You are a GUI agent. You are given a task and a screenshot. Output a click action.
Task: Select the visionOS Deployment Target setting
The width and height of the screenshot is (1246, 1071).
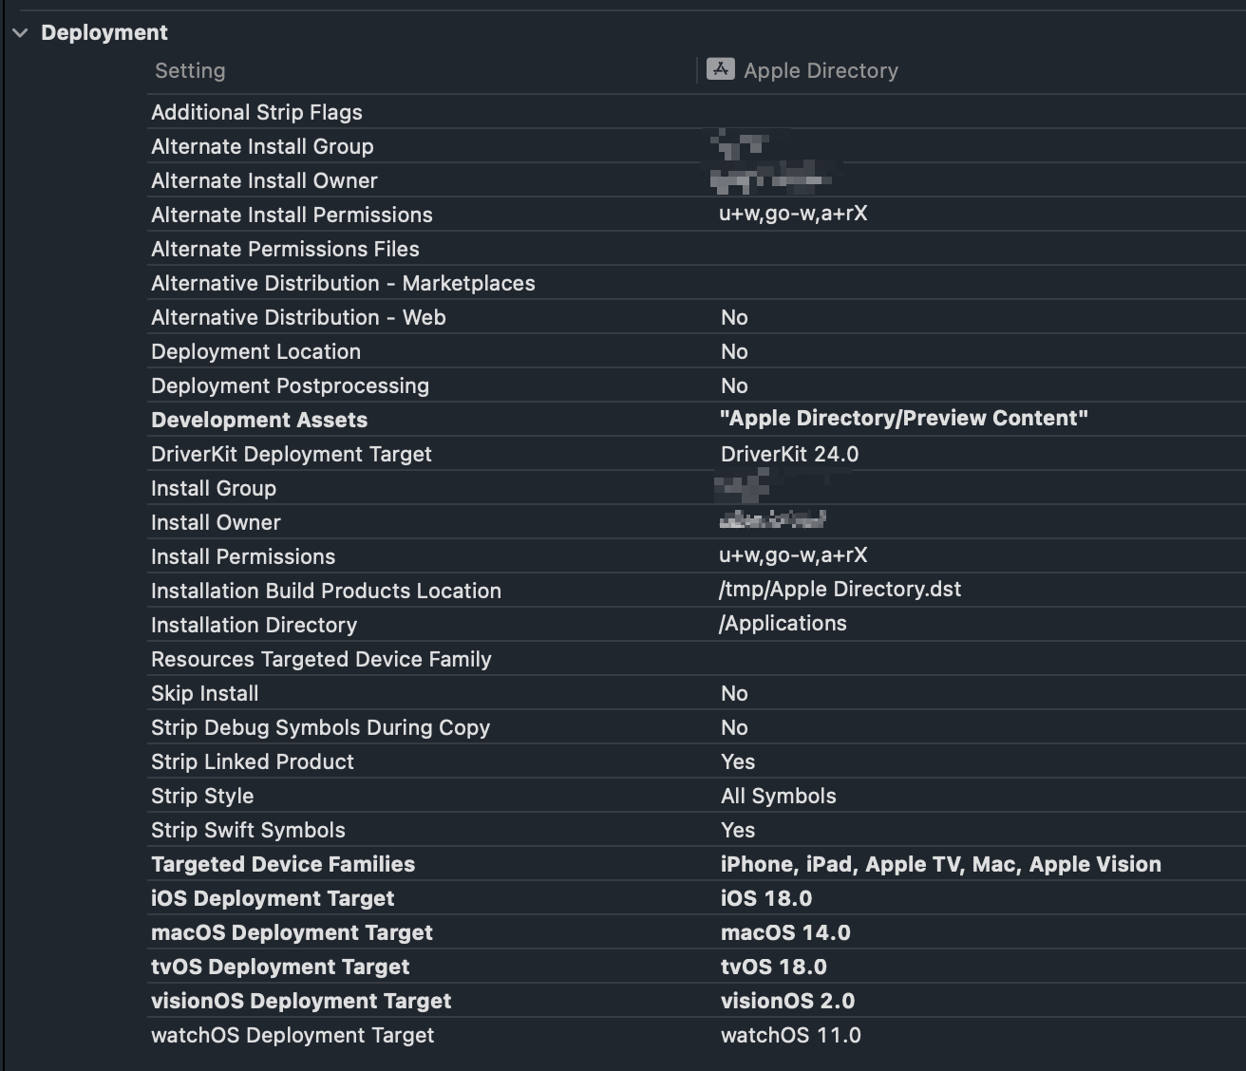(x=301, y=1001)
